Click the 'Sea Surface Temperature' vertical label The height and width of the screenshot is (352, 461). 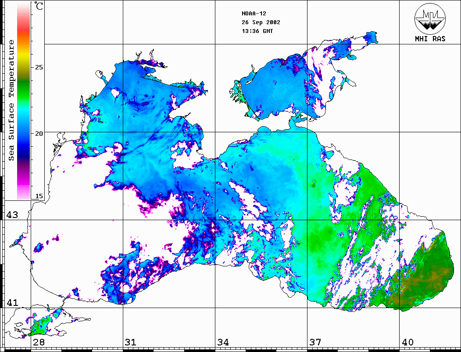tap(11, 101)
